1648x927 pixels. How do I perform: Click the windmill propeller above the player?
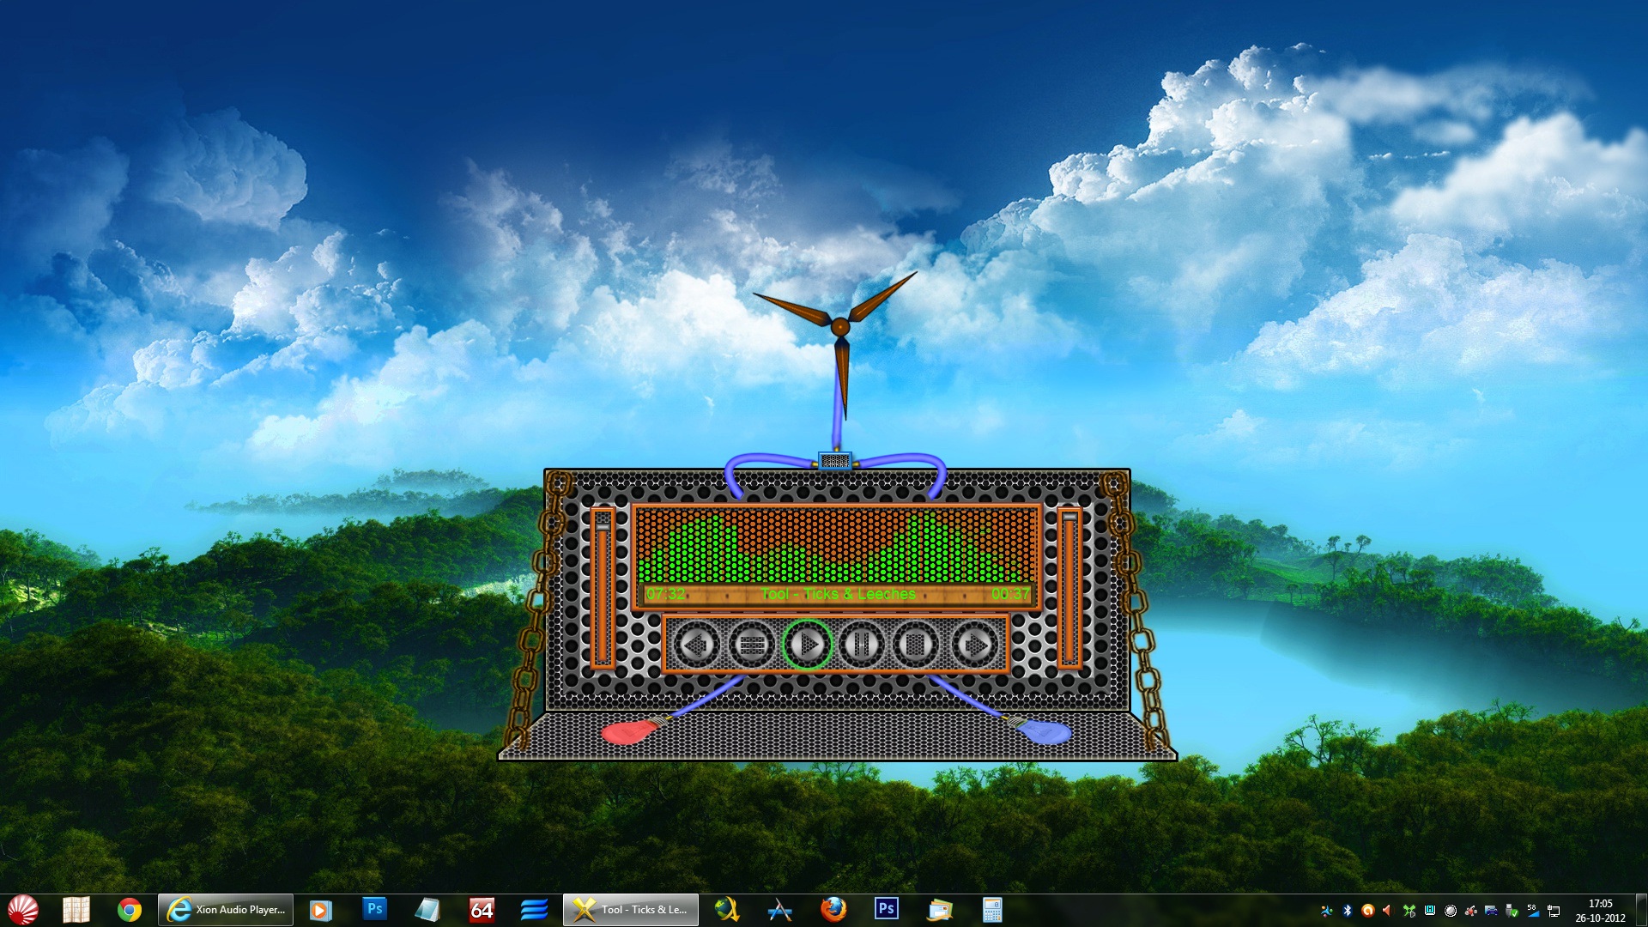[x=839, y=328]
